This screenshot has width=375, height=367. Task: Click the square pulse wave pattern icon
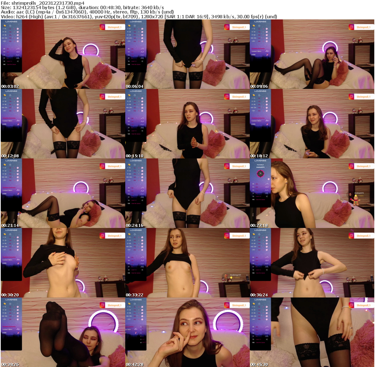tap(18, 58)
